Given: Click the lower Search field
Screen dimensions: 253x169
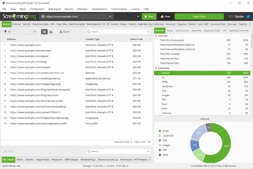Looking at the screenshot, I should (x=118, y=151).
